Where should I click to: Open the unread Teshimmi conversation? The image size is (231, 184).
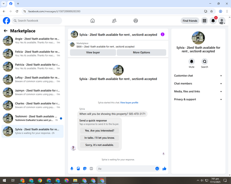pos(32,118)
